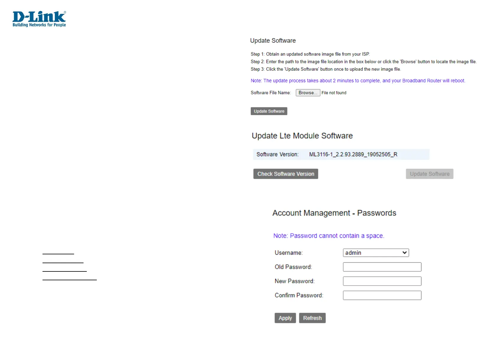Click the D-Link logo
This screenshot has width=497, height=351.
(x=39, y=19)
